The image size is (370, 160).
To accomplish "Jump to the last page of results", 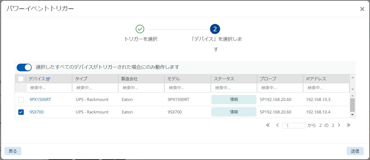I will coord(348,125).
